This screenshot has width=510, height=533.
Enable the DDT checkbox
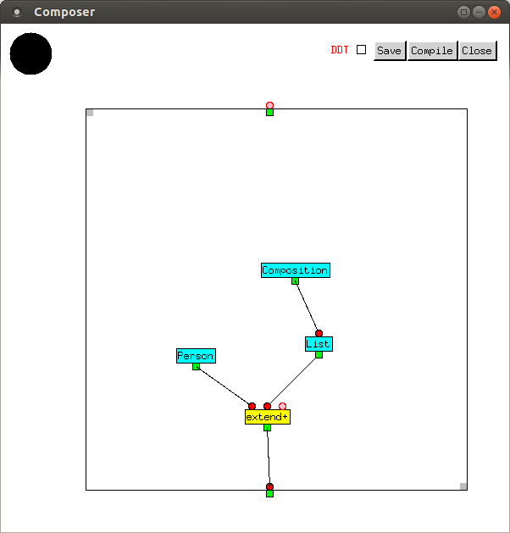pos(361,50)
